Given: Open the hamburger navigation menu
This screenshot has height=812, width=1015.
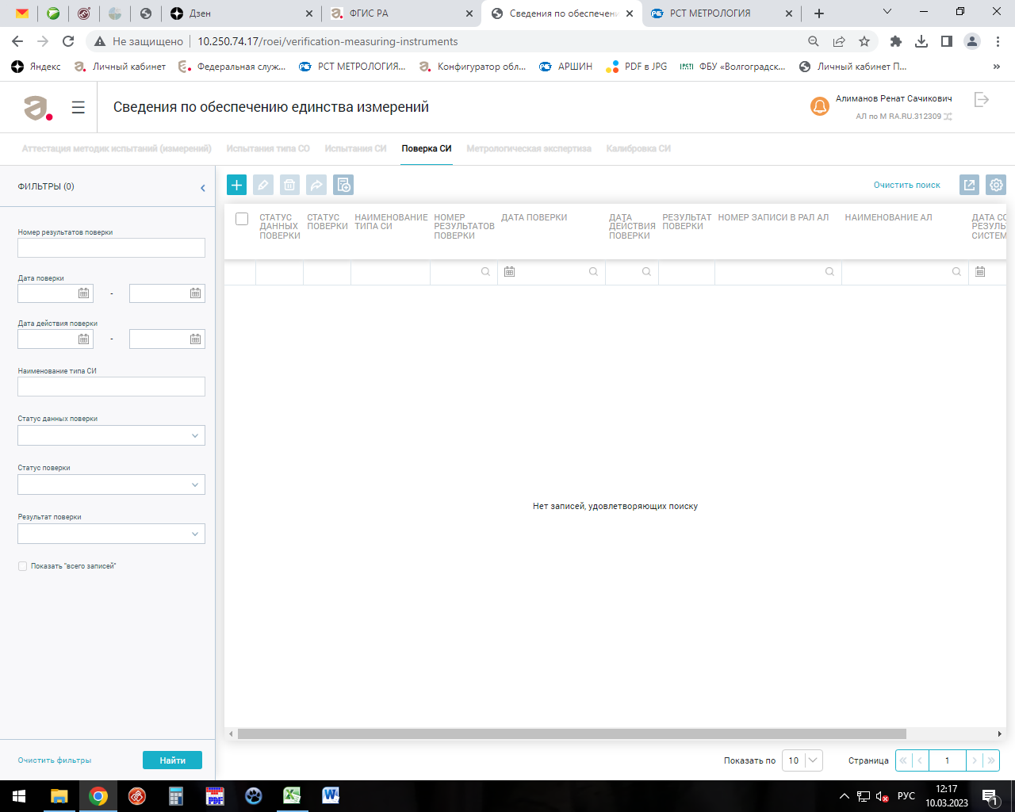Looking at the screenshot, I should coord(78,107).
